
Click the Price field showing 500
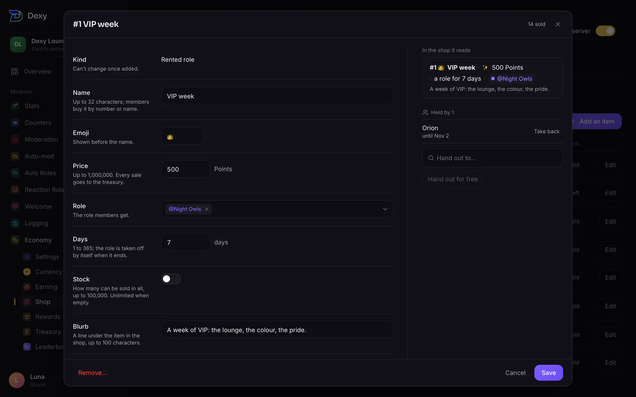(186, 169)
